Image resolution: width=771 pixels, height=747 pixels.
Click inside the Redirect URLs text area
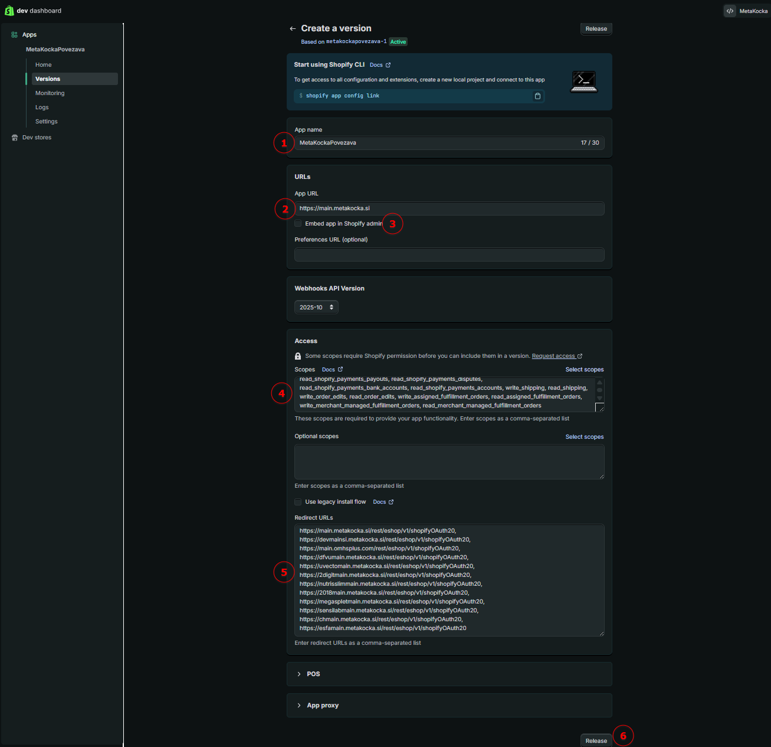[449, 580]
